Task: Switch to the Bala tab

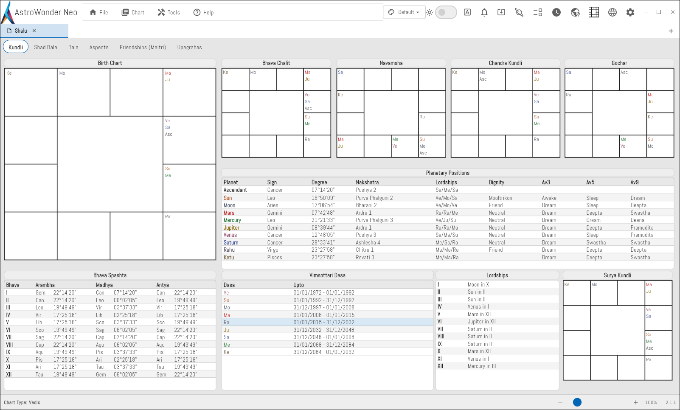Action: pos(73,47)
